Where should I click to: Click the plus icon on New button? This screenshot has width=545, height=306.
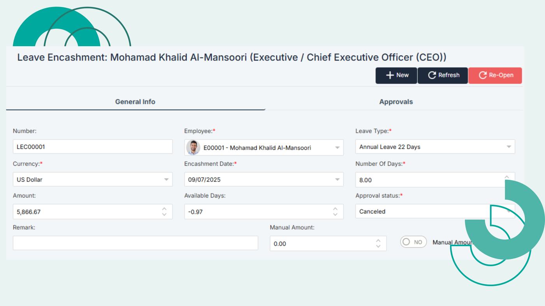[x=390, y=75]
